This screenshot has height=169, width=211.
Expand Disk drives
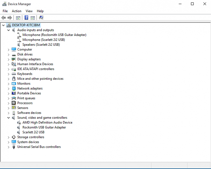pos(8,55)
